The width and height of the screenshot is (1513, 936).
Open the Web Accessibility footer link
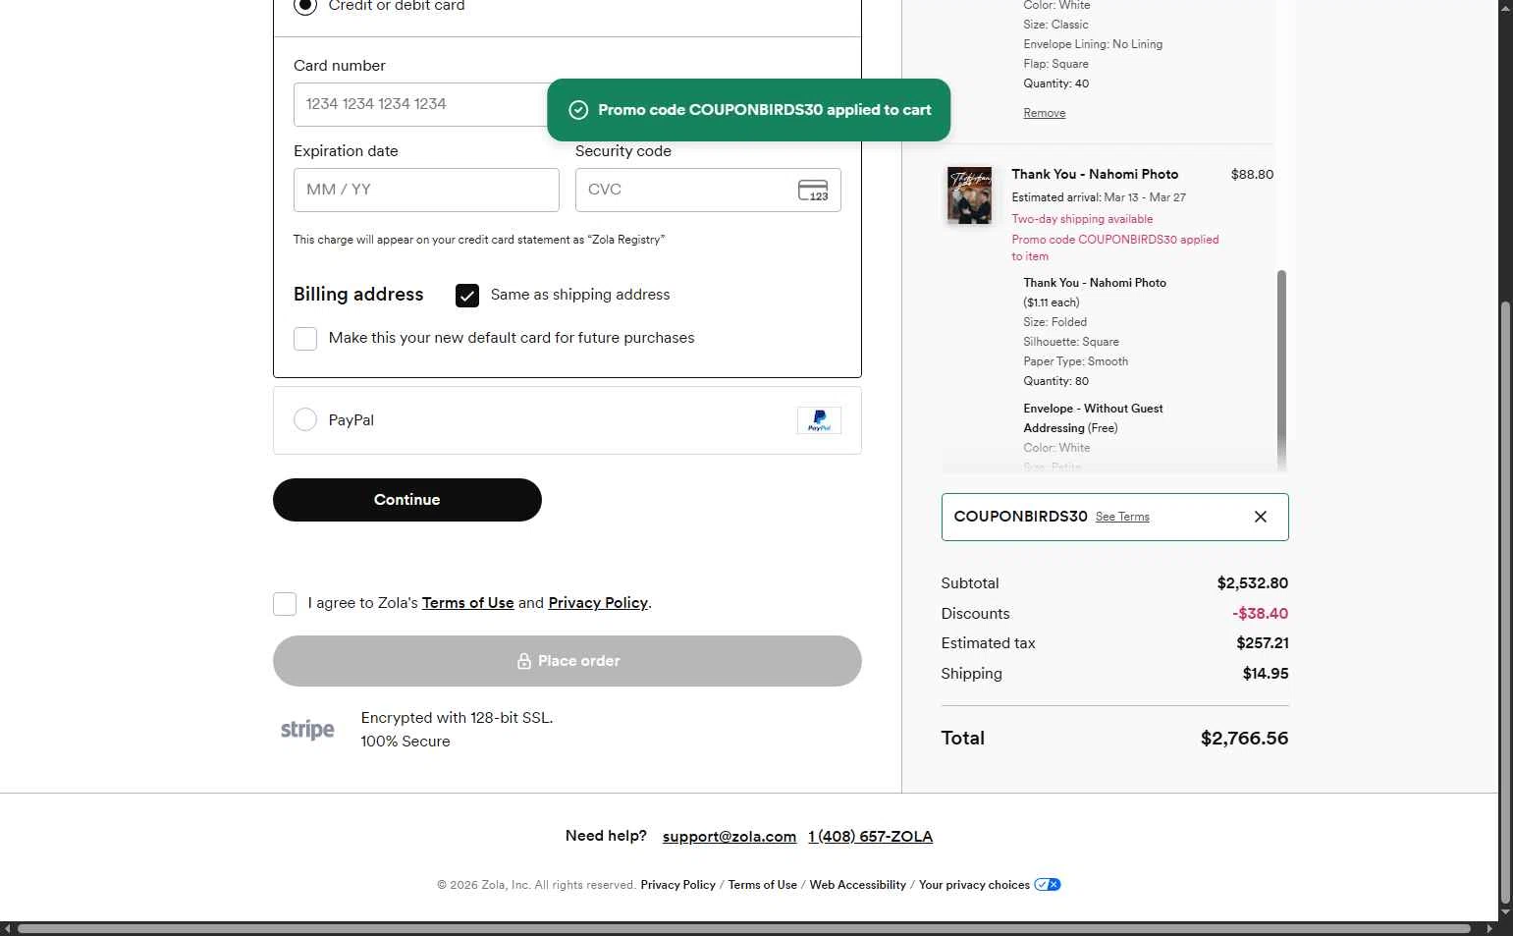[858, 885]
